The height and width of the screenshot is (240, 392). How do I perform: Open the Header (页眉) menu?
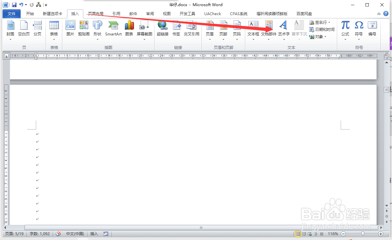point(210,31)
